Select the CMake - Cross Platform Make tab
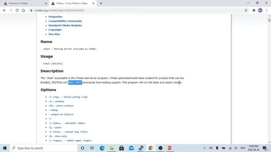This screenshot has width=271, height=152. pos(72,3)
